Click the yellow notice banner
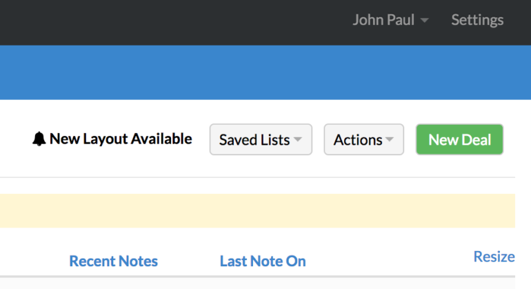Image resolution: width=531 pixels, height=289 pixels. pos(257,211)
